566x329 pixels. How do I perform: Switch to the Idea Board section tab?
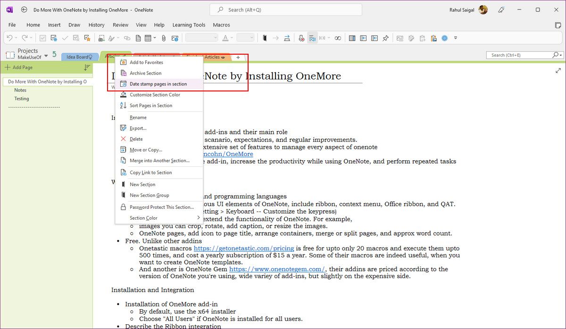click(x=79, y=57)
